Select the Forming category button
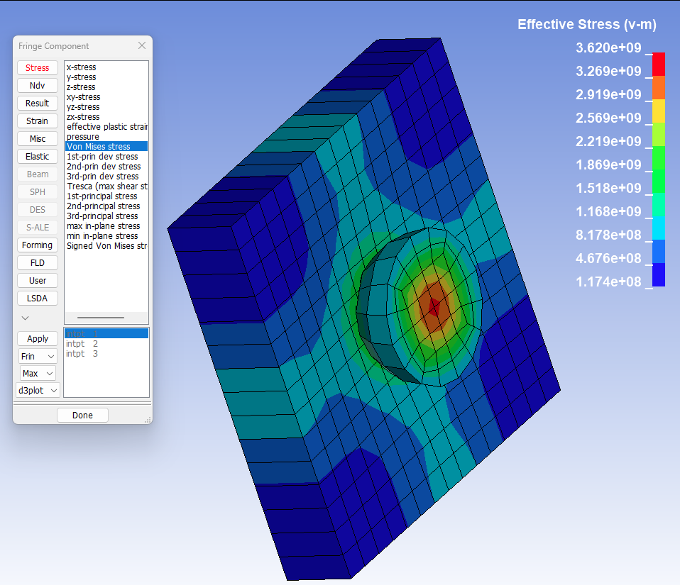680x585 pixels. 38,245
